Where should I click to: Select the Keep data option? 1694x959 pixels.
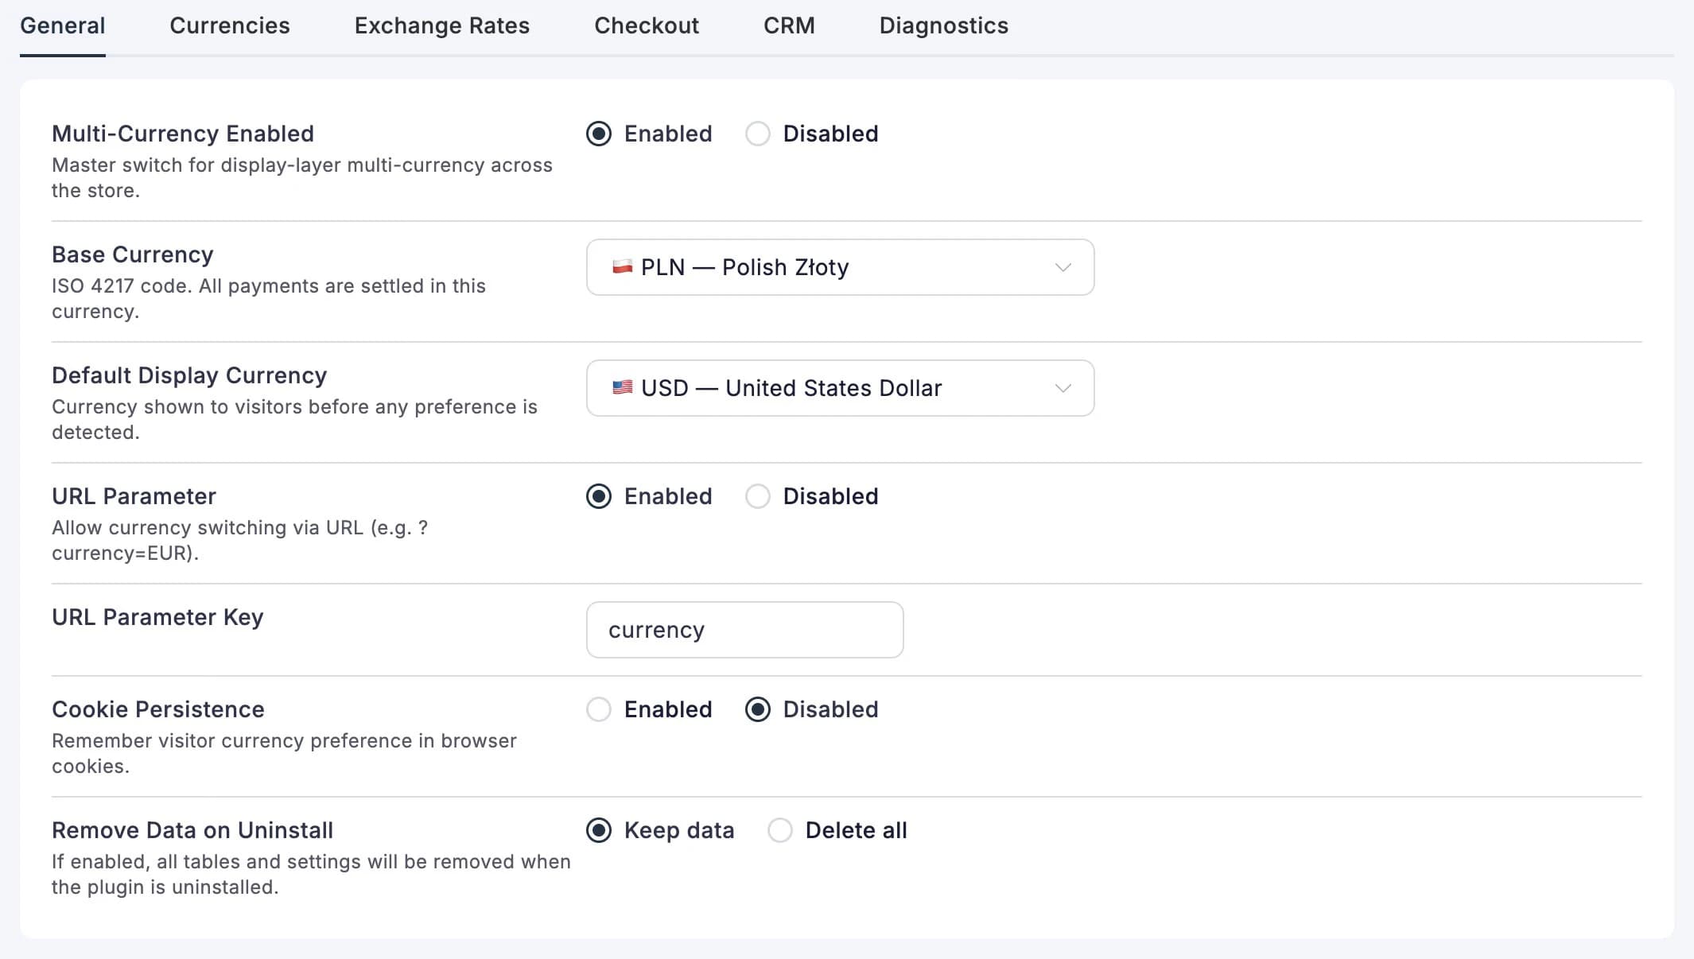(x=599, y=830)
